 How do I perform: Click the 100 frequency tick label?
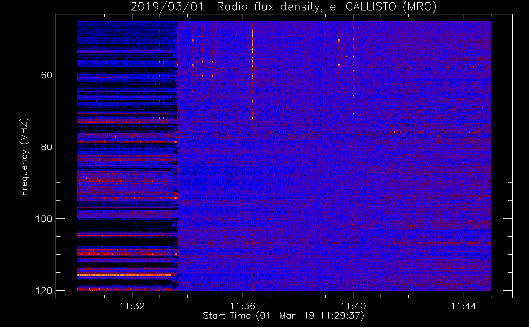tap(44, 219)
